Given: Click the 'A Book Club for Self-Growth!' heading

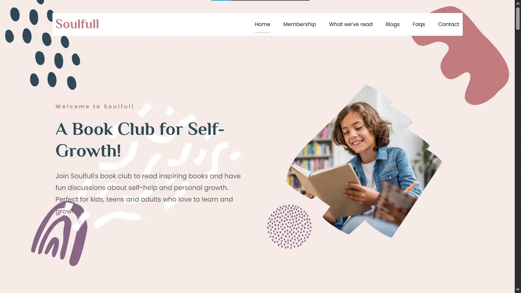Looking at the screenshot, I should tap(140, 140).
